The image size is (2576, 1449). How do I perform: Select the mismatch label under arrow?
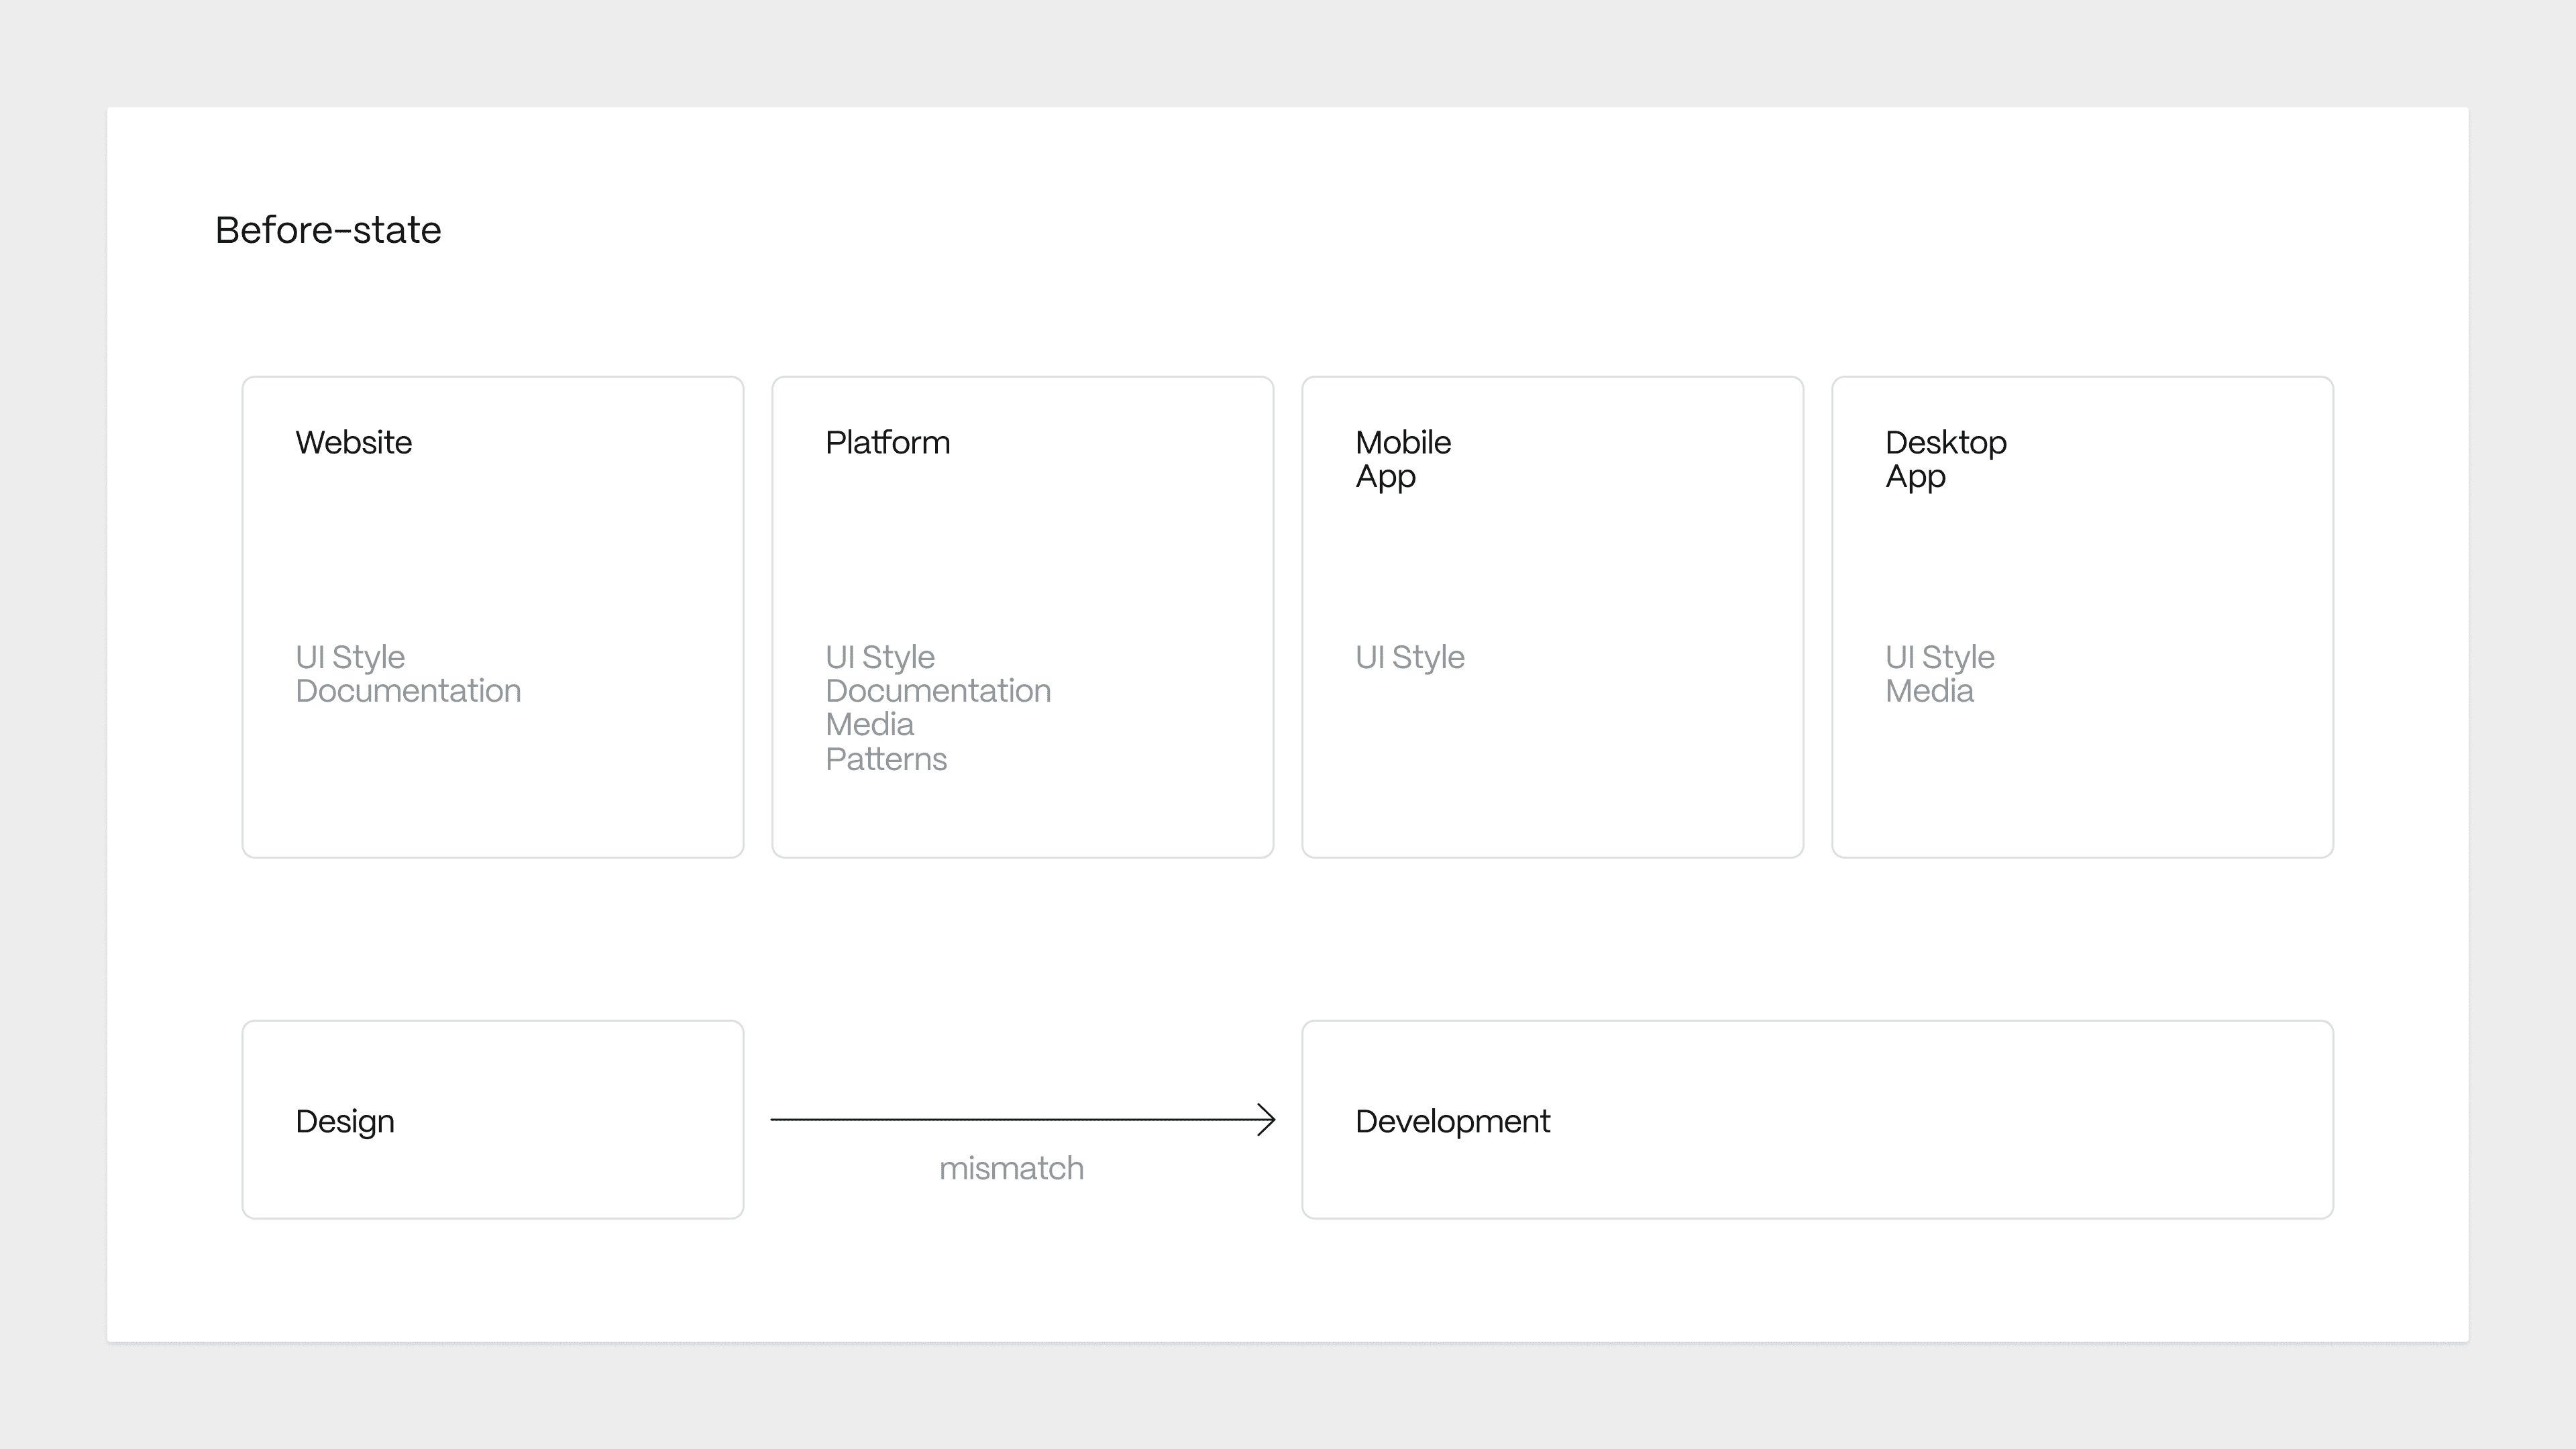1011,1168
